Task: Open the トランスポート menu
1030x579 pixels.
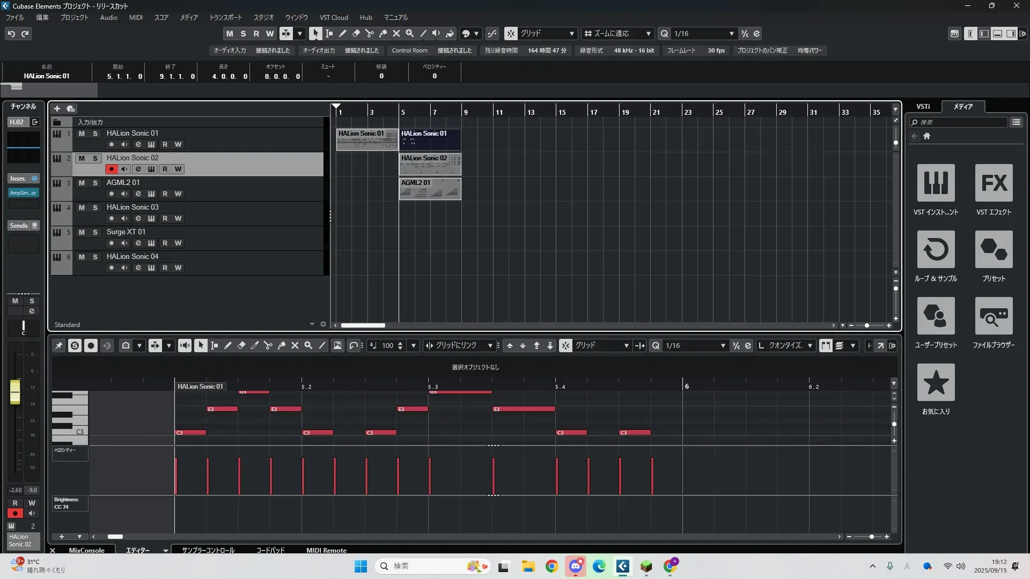Action: pos(225,17)
